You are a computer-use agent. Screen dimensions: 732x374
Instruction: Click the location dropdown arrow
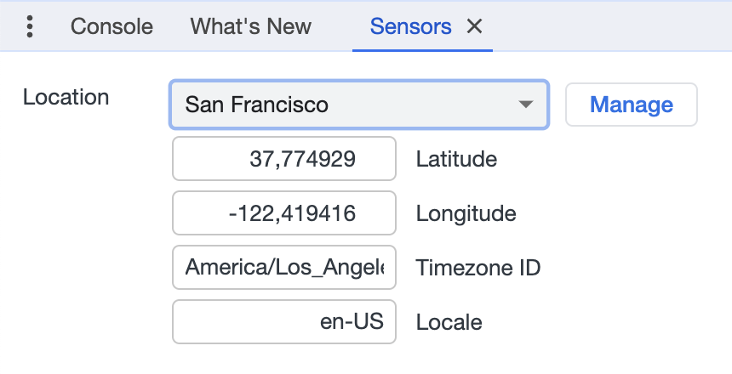tap(526, 105)
